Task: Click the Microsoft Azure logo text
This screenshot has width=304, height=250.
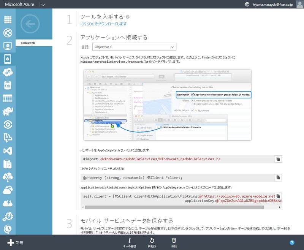Action: tap(20, 4)
